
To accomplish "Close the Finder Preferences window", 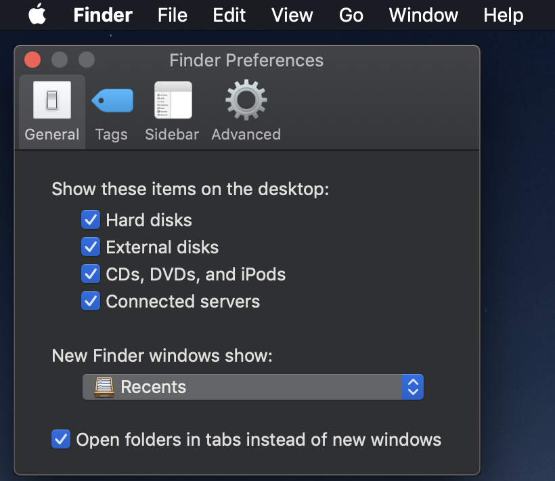I will (x=32, y=60).
